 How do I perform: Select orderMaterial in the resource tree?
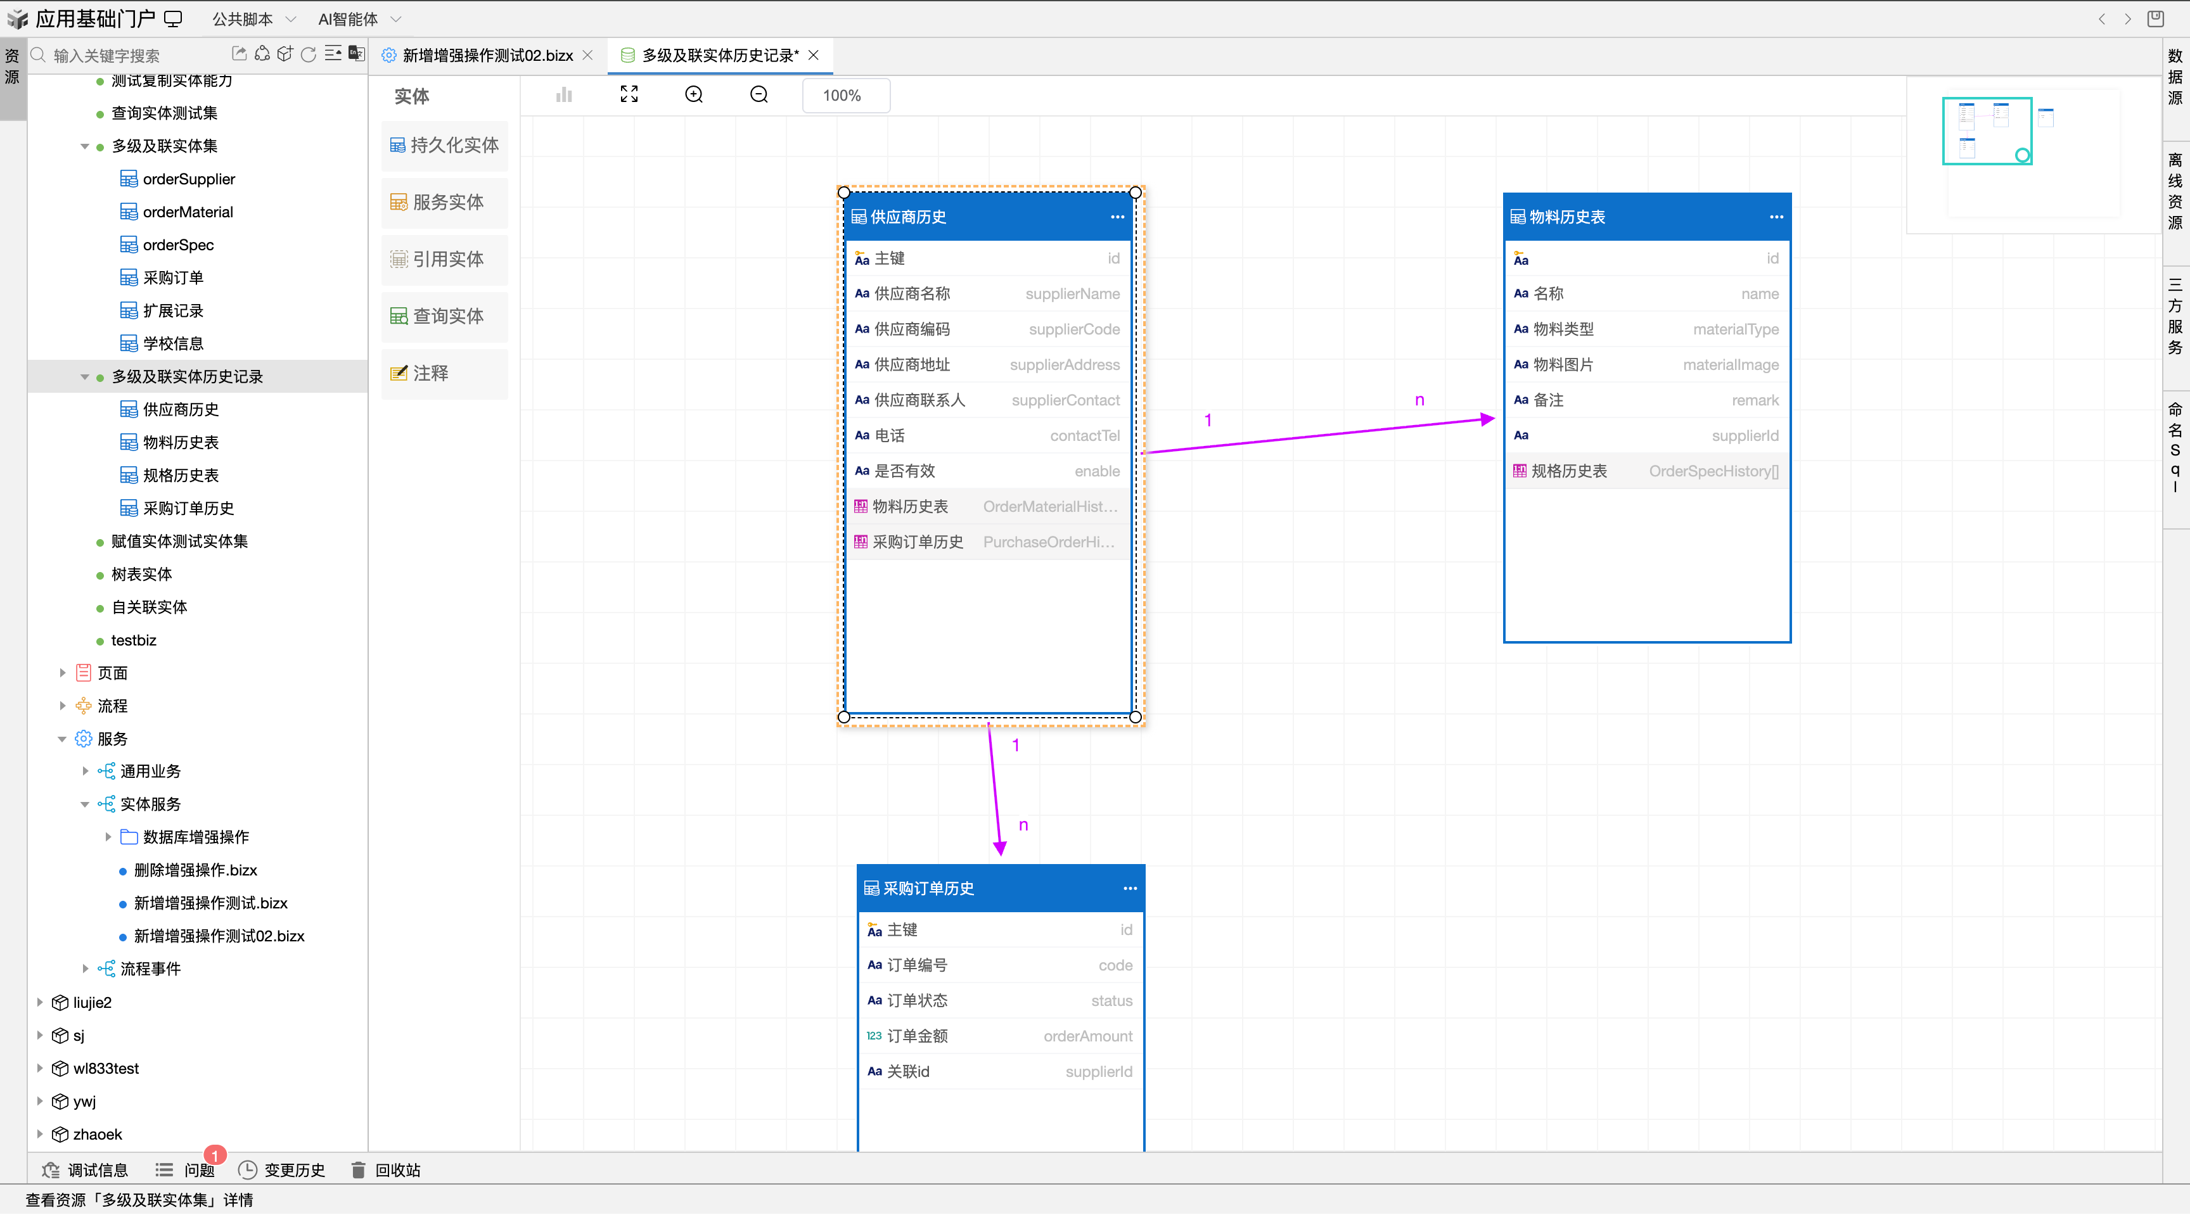click(187, 212)
